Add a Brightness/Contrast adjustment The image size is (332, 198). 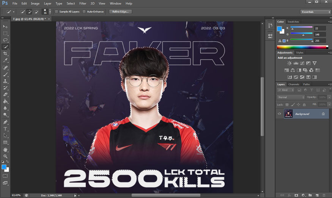[x=290, y=63]
